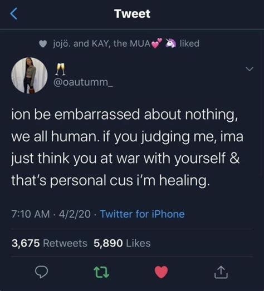Tap the champagne glasses display name
The width and height of the screenshot is (264, 291).
pos(60,69)
